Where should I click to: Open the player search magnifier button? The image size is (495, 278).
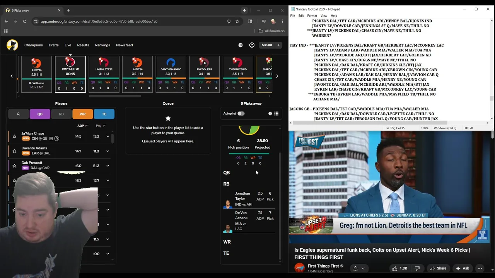click(x=18, y=114)
